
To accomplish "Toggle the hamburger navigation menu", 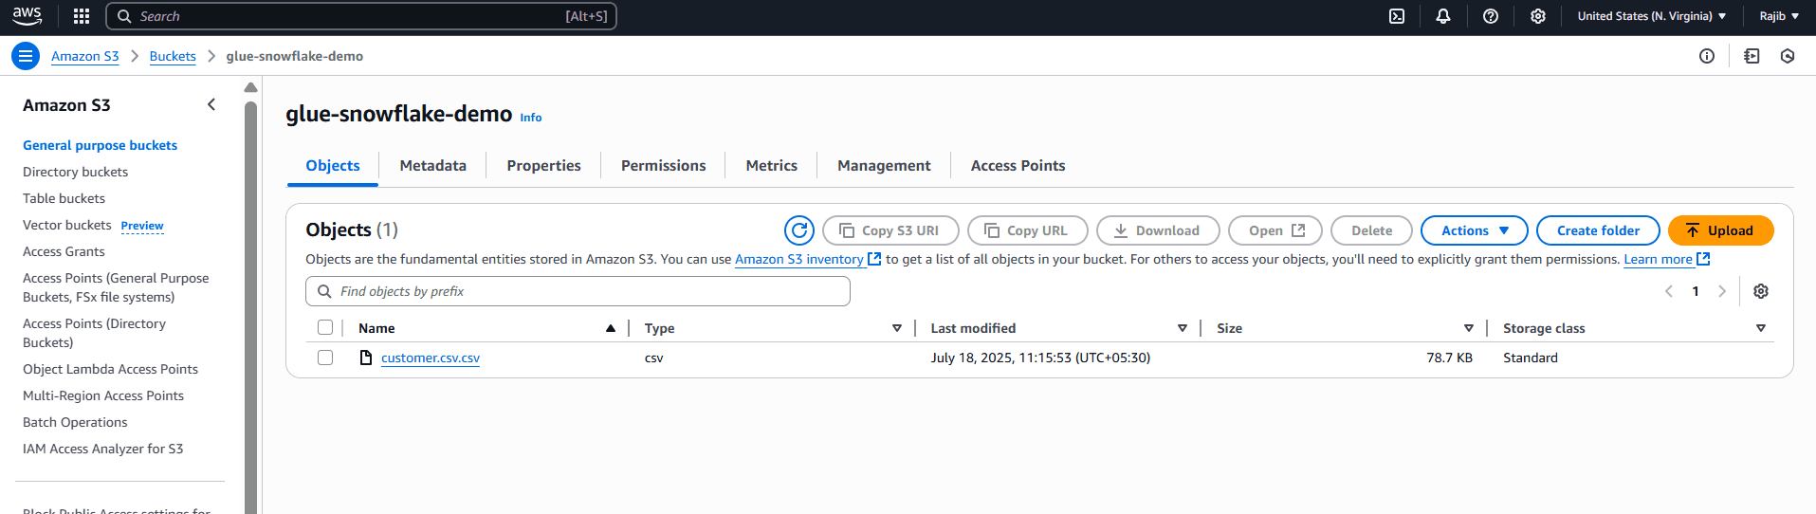I will pos(26,56).
